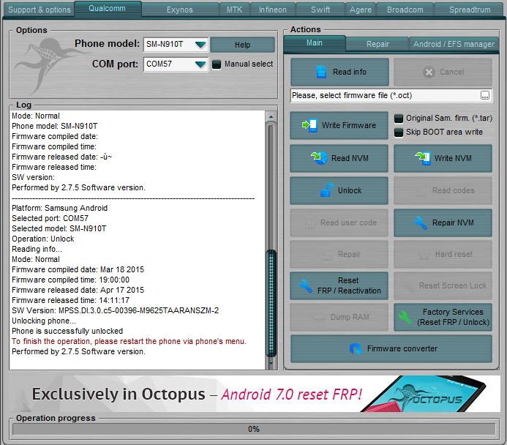Click the red restart phone warning line
The width and height of the screenshot is (507, 445).
click(x=129, y=341)
